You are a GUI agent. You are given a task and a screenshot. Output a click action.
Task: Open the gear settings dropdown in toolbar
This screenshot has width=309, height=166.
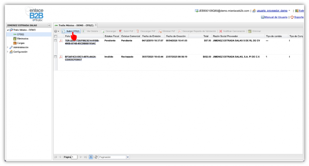pos(56,31)
